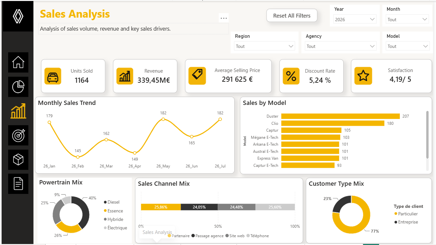Select the Austral E-Tech bar

click(x=310, y=151)
